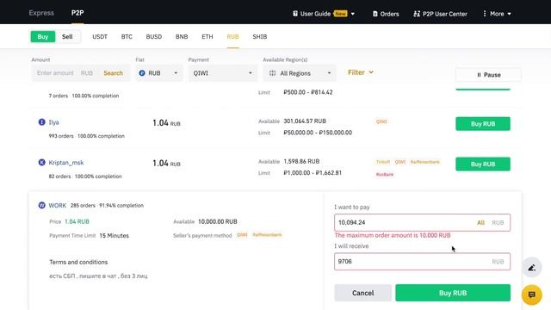Expand the Filter options

(x=361, y=72)
